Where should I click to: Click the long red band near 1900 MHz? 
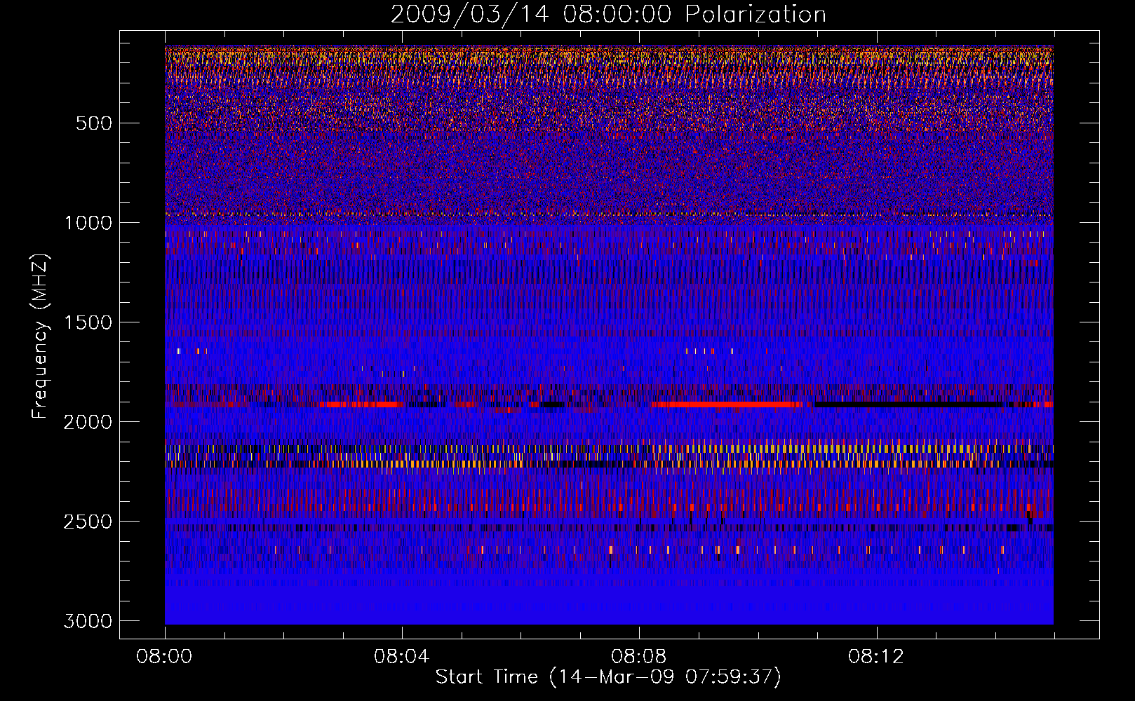pos(727,404)
